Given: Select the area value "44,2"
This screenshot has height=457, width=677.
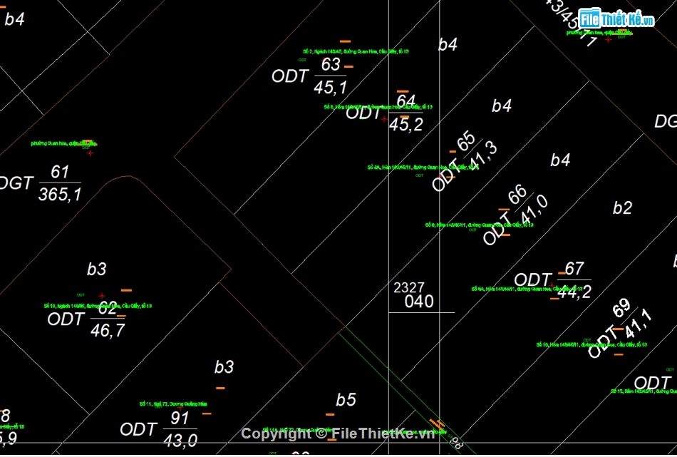Looking at the screenshot, I should [574, 292].
